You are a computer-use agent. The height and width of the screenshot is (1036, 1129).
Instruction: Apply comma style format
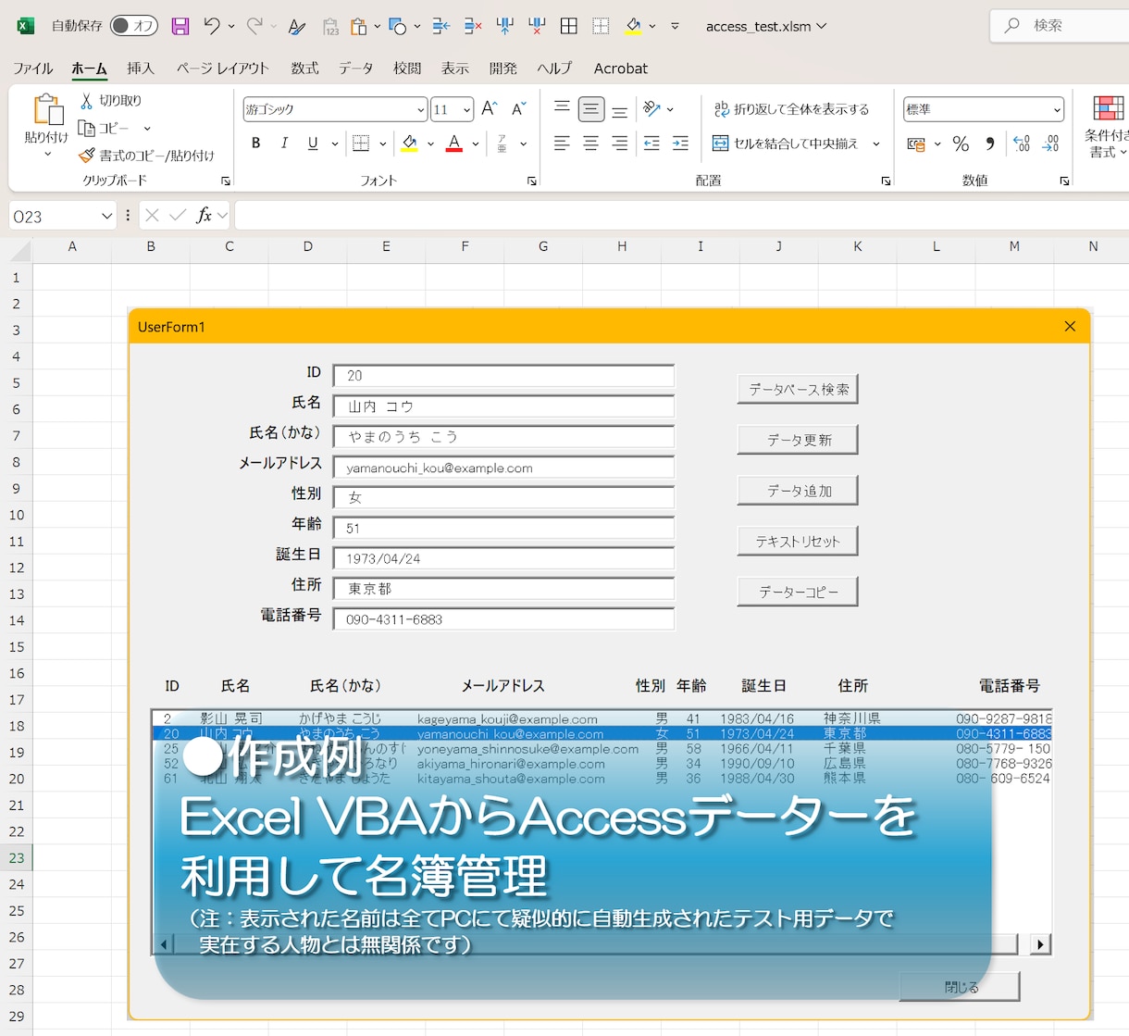(x=990, y=144)
